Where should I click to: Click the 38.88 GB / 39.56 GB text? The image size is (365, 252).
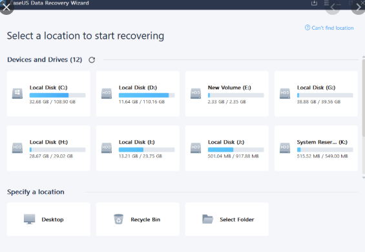[x=318, y=102]
